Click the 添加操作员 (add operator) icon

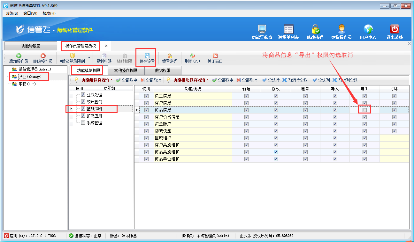click(x=19, y=56)
